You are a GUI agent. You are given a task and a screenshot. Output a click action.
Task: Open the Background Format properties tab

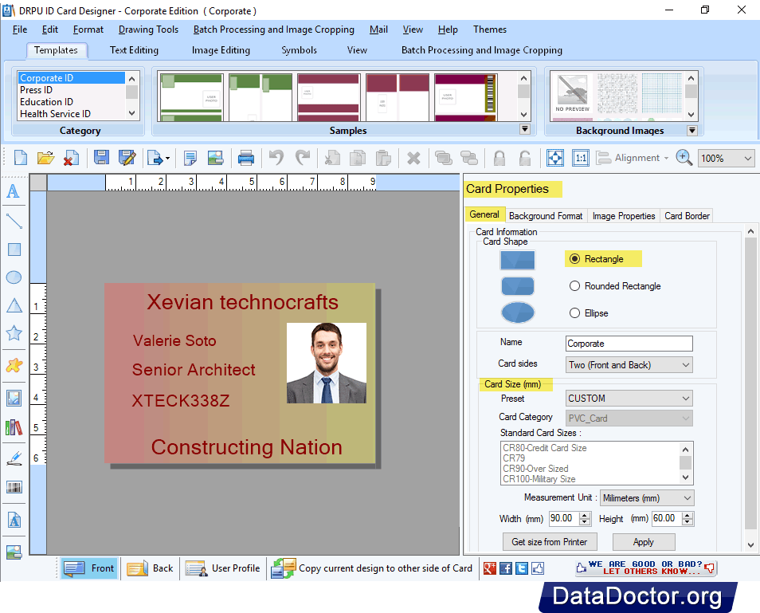546,216
